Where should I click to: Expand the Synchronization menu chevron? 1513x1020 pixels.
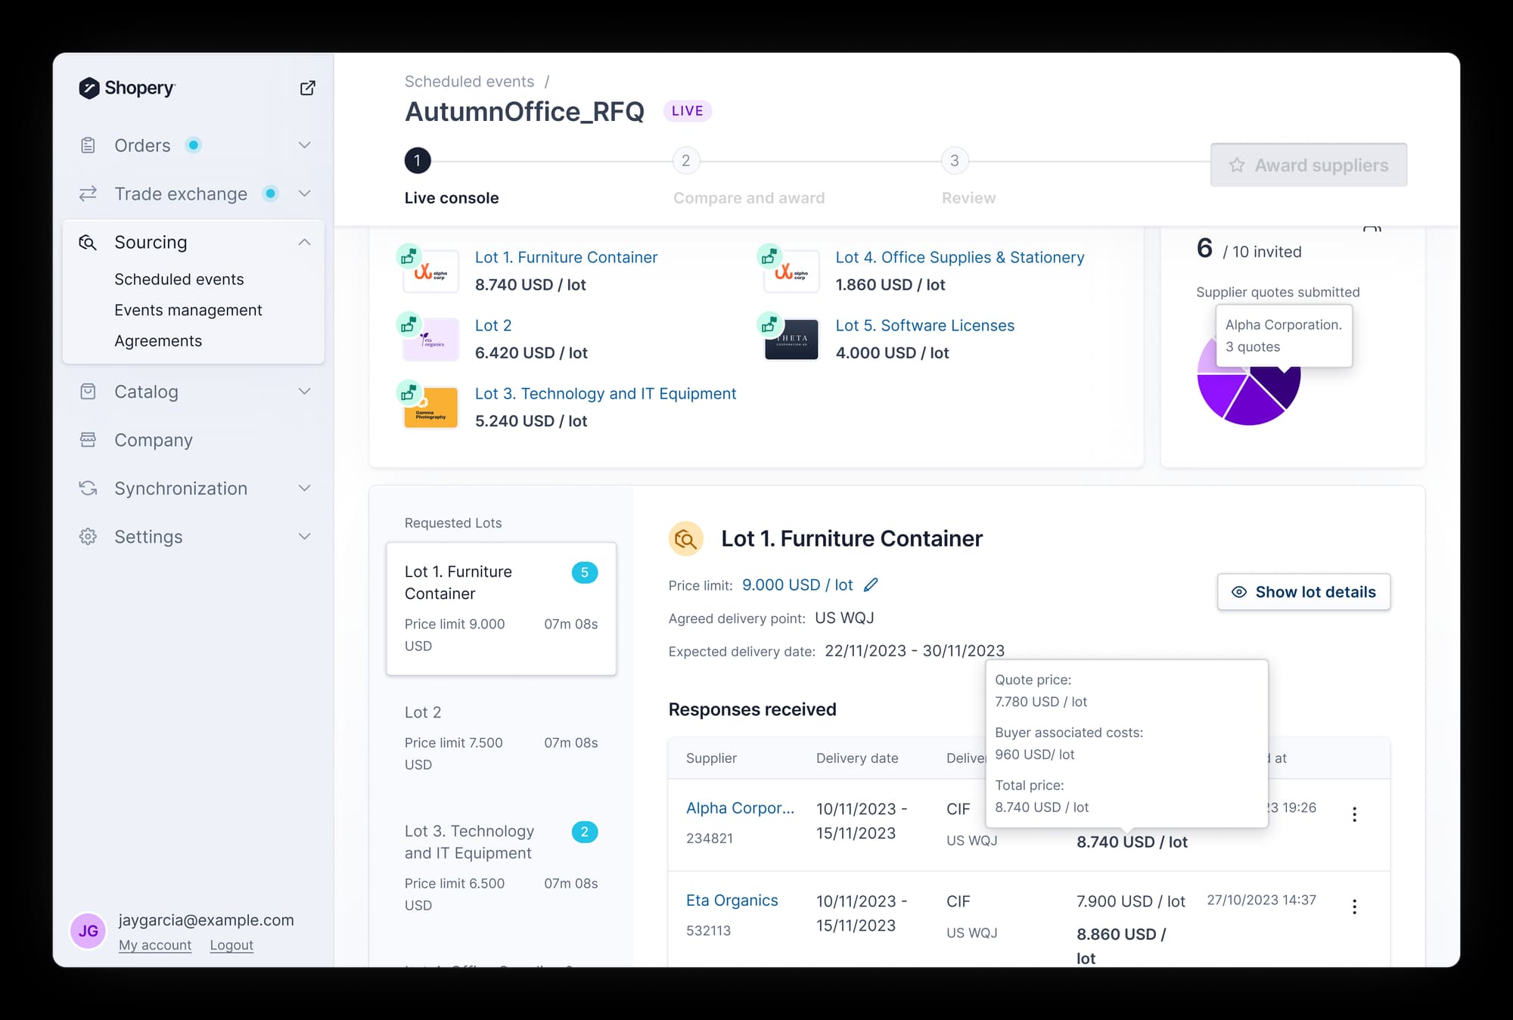(304, 488)
